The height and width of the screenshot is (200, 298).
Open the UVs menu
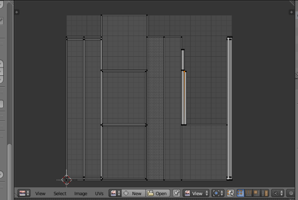pyautogui.click(x=99, y=194)
